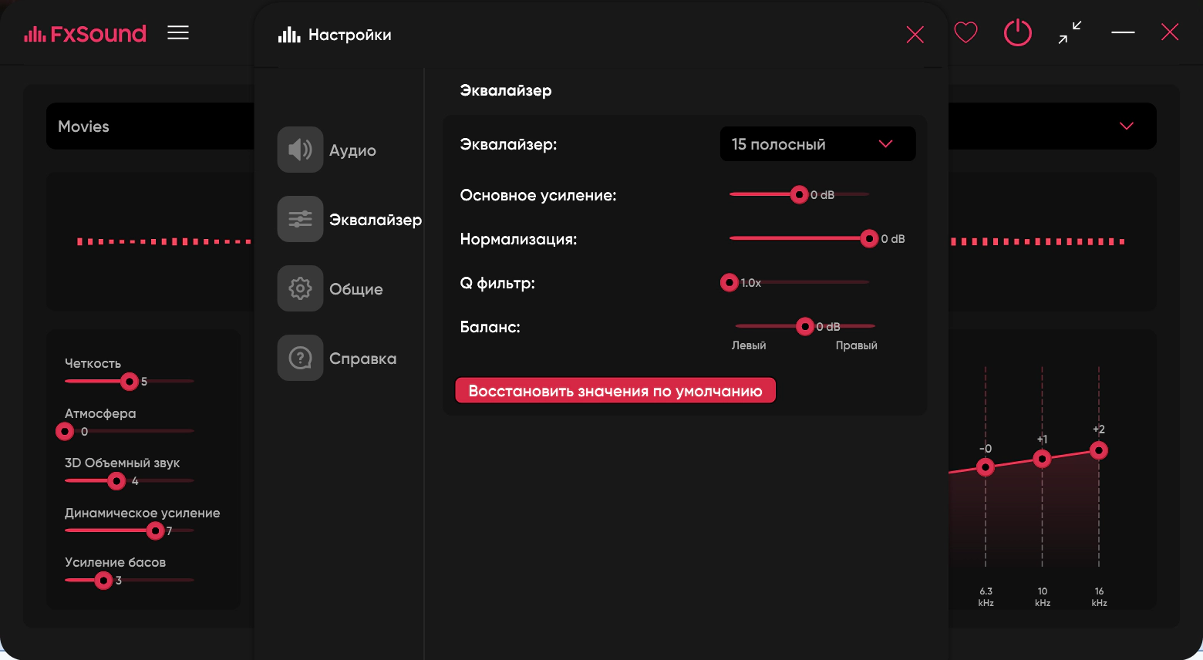
Task: Expand the 15 полосный equalizer dropdown
Action: point(817,144)
